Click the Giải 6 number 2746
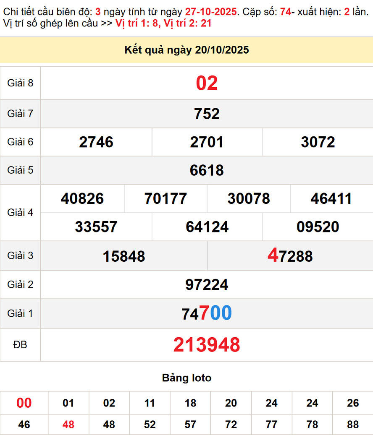373x435 pixels. (96, 142)
